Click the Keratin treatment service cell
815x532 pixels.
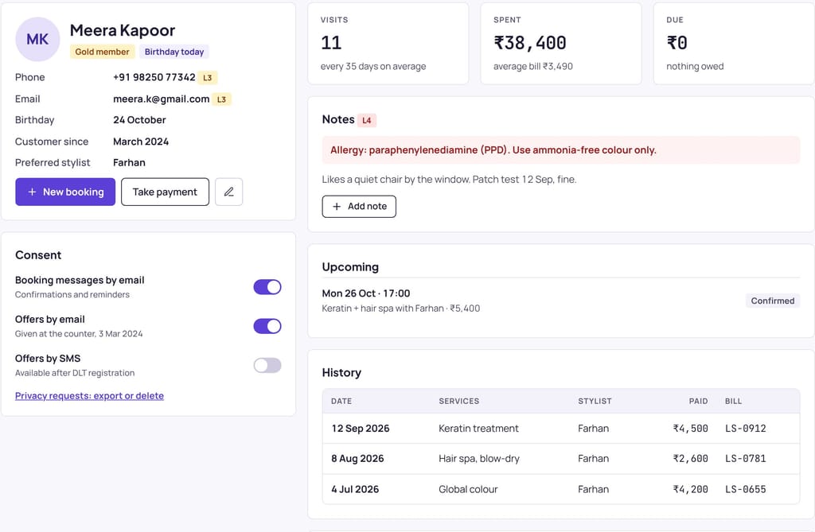(x=478, y=429)
